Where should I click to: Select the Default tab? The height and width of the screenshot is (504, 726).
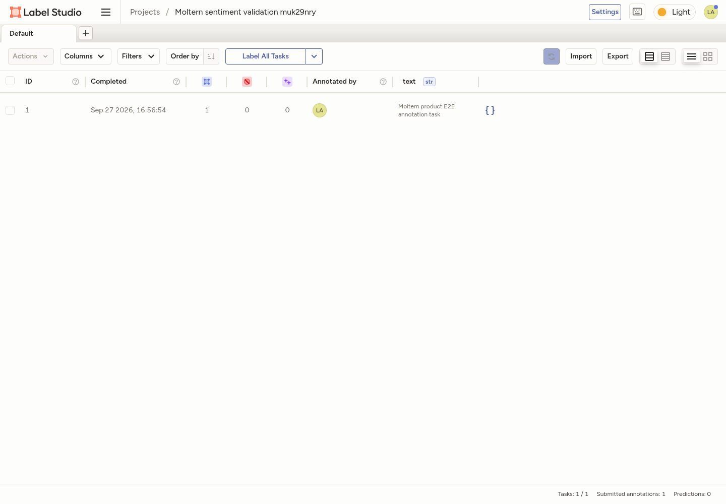(x=38, y=33)
